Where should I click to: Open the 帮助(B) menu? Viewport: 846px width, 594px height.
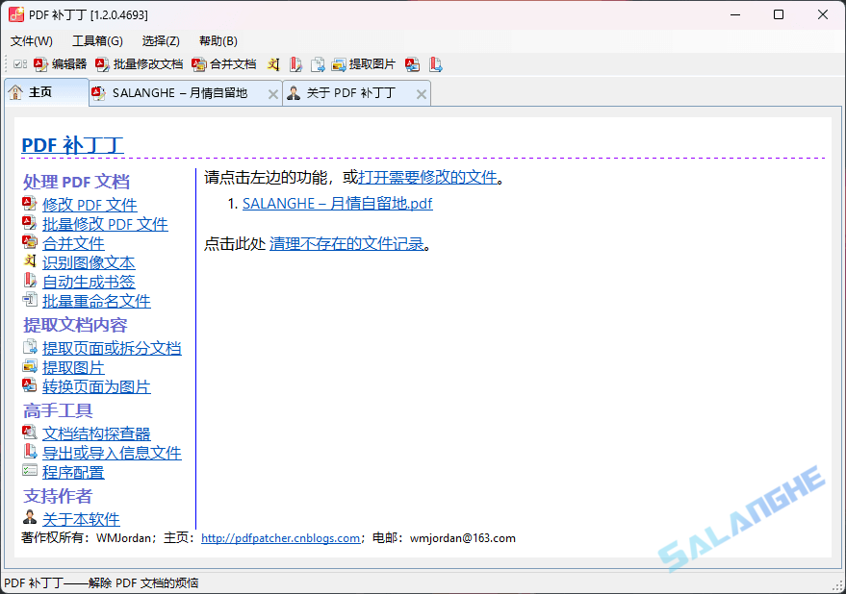pos(217,40)
